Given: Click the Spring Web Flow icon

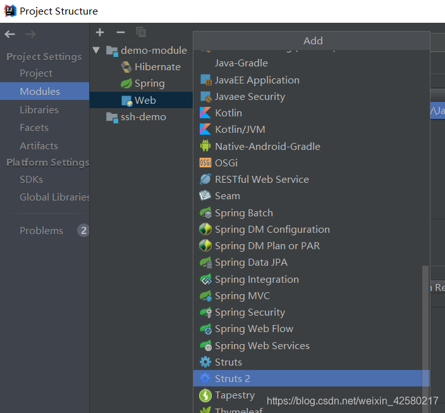Looking at the screenshot, I should (x=205, y=329).
